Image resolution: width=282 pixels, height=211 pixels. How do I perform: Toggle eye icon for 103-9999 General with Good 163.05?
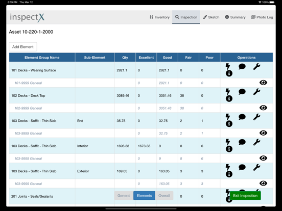[263, 183]
